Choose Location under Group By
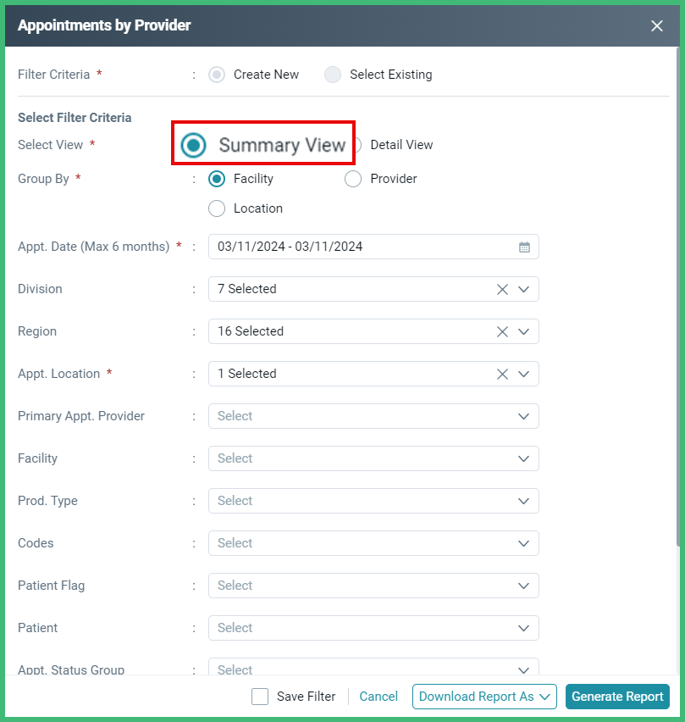685x722 pixels. [x=217, y=208]
